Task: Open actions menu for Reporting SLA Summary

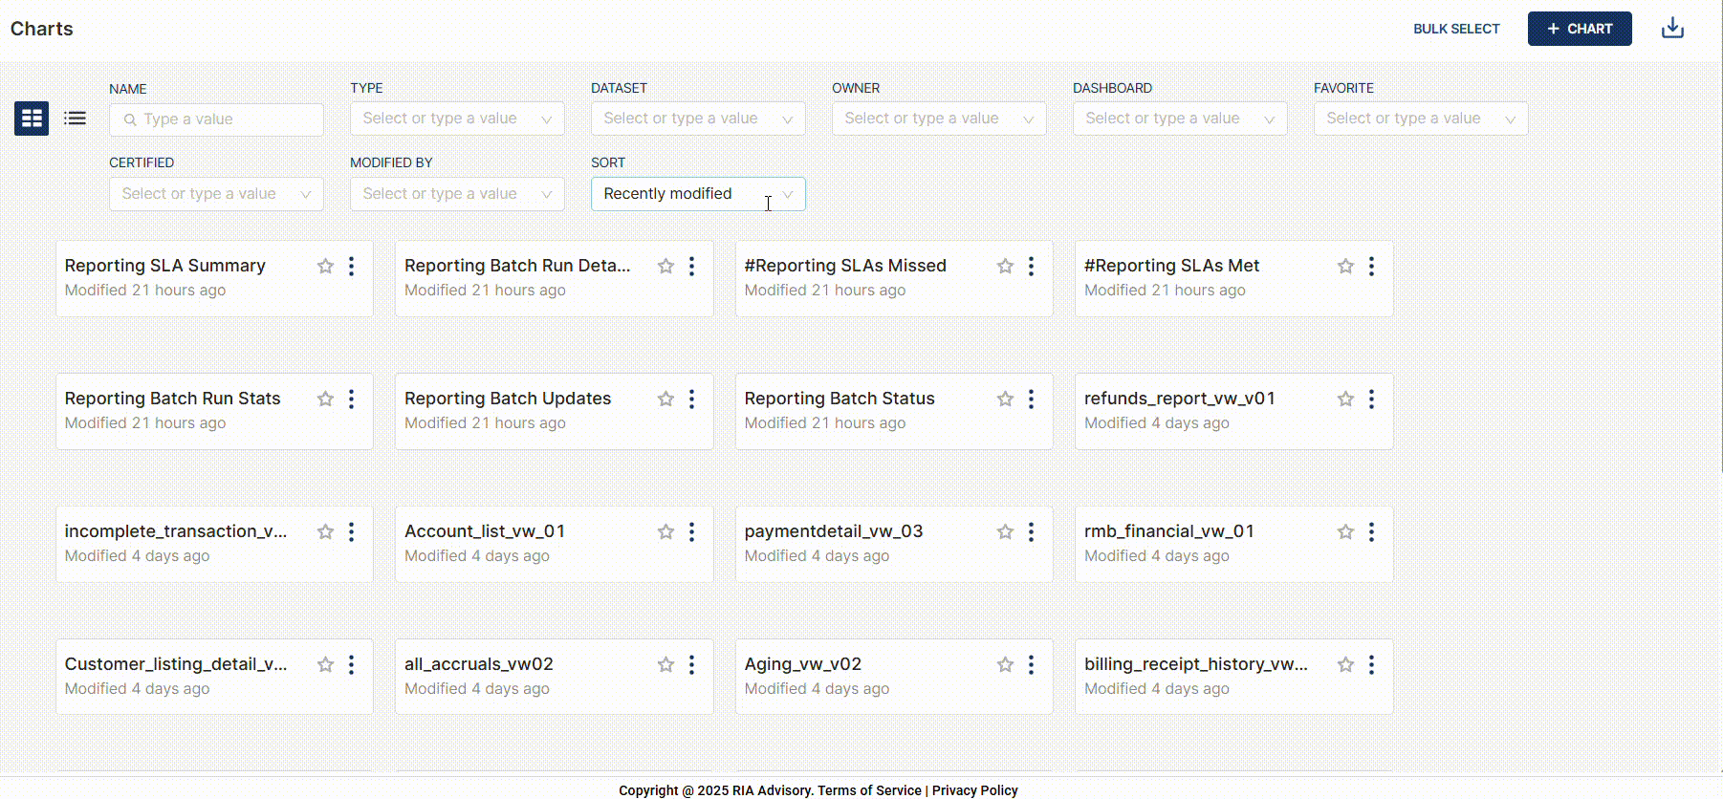Action: [351, 267]
